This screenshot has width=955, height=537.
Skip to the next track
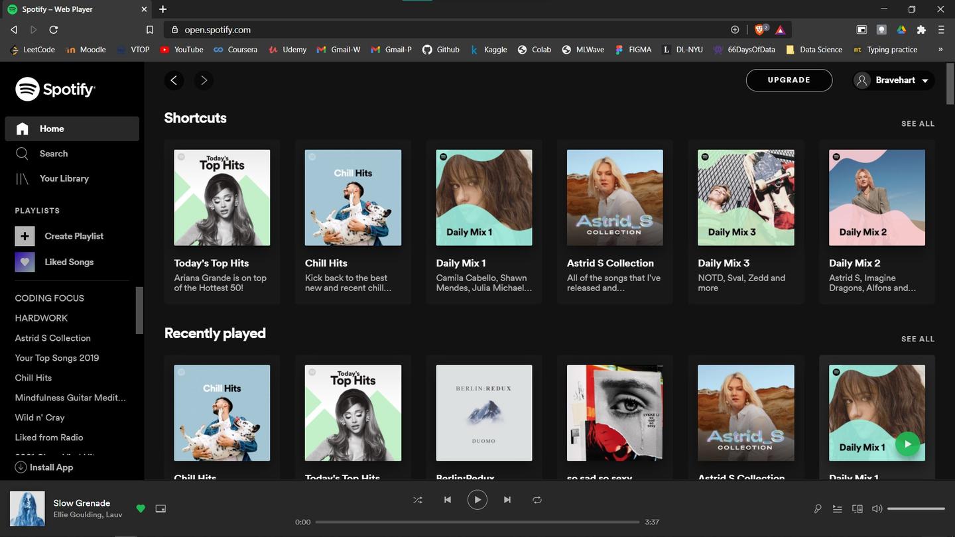coord(507,500)
